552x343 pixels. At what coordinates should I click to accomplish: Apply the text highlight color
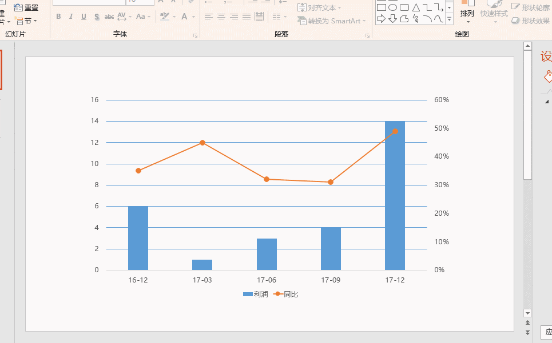tap(164, 17)
